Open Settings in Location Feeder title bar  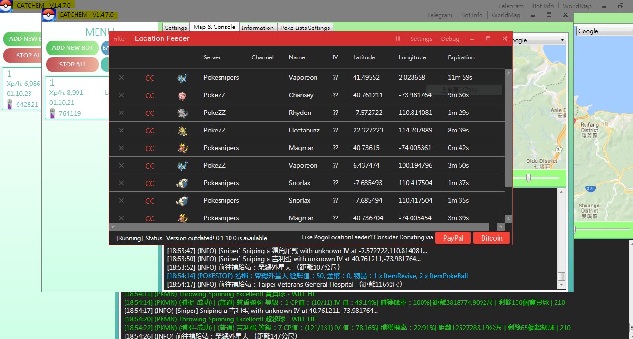[421, 39]
